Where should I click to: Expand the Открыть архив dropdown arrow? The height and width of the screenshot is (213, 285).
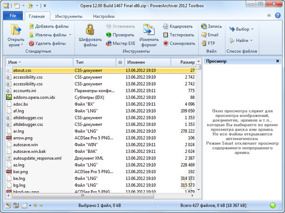coord(22,44)
